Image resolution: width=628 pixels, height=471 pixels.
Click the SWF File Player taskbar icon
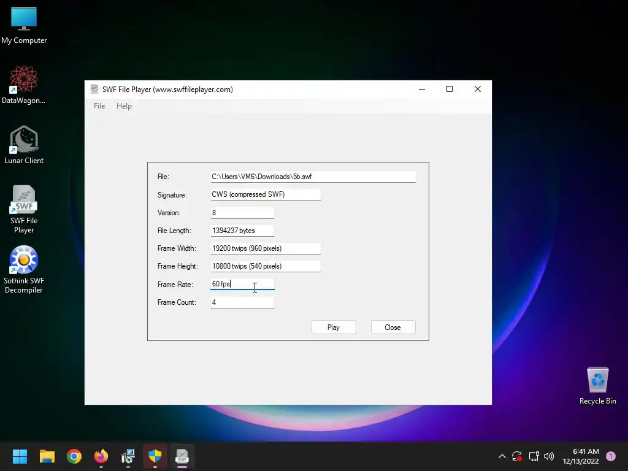point(182,456)
